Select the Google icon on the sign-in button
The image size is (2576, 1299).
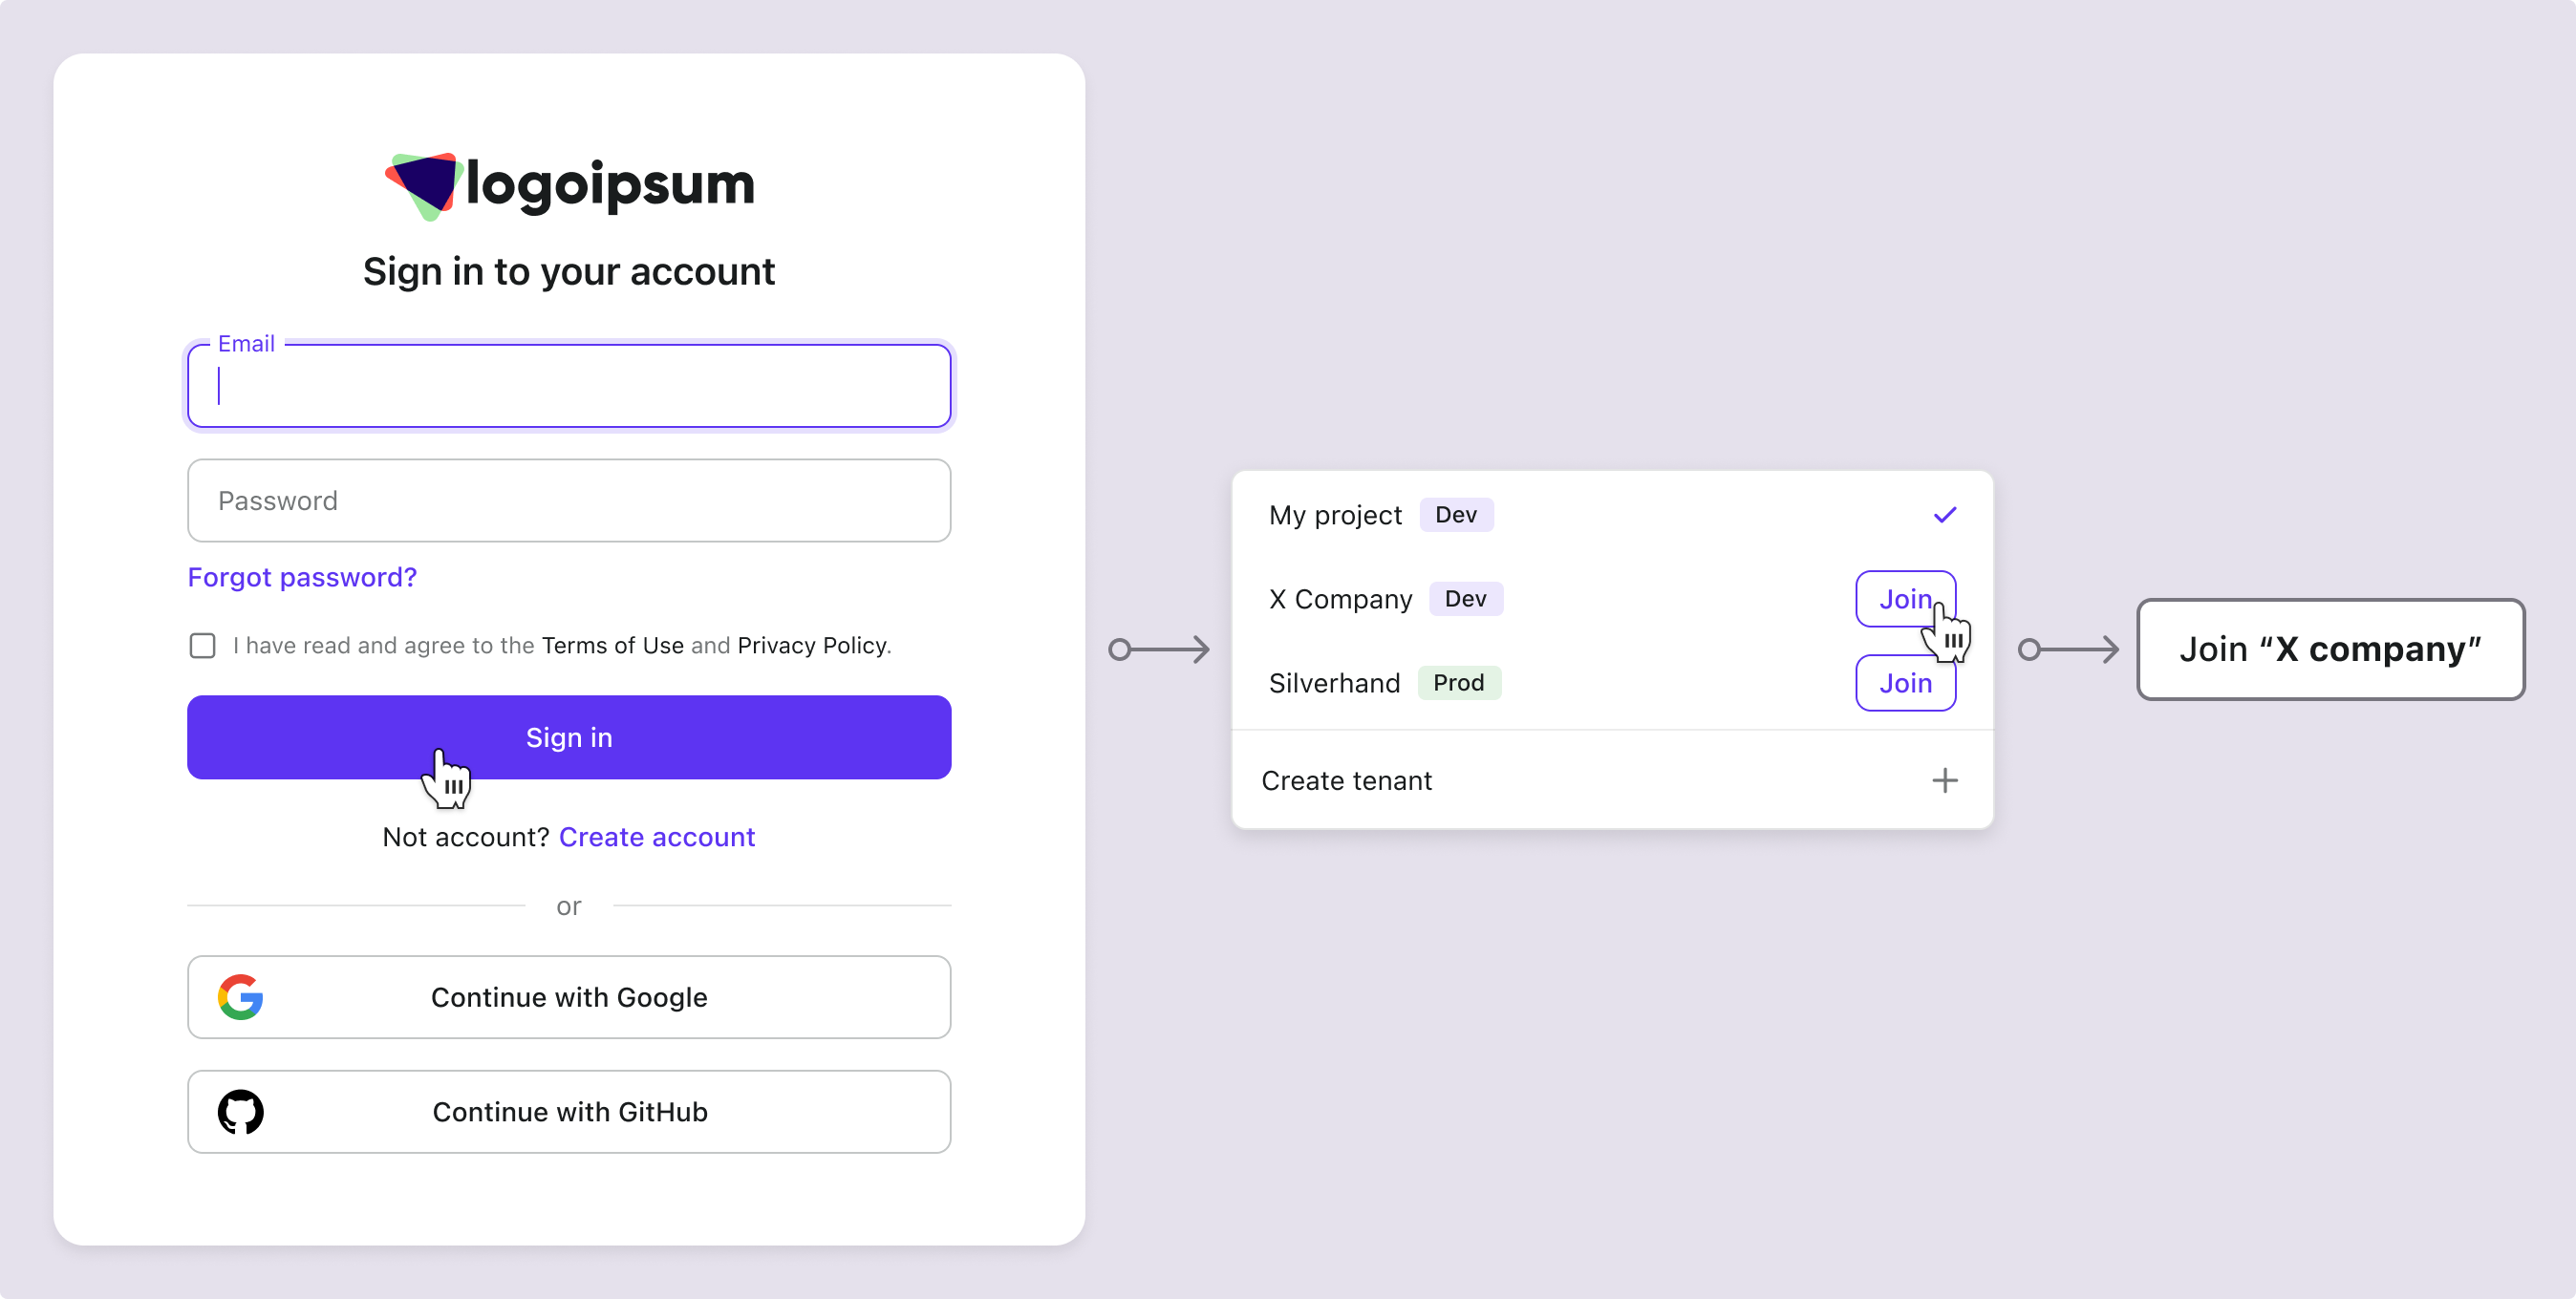point(240,996)
